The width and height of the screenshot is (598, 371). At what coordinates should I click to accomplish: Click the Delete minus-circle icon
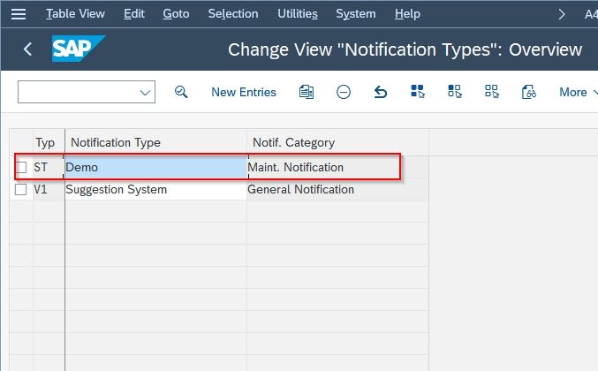coord(344,92)
